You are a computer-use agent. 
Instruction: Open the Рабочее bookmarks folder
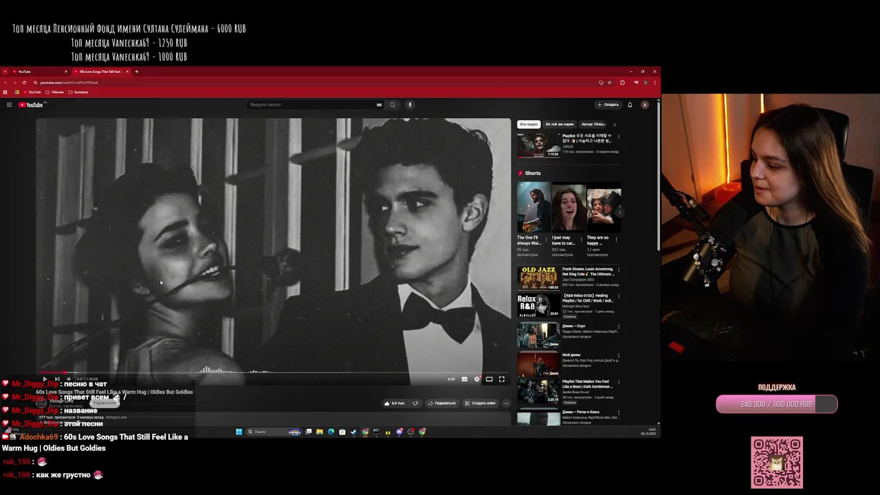[x=55, y=92]
